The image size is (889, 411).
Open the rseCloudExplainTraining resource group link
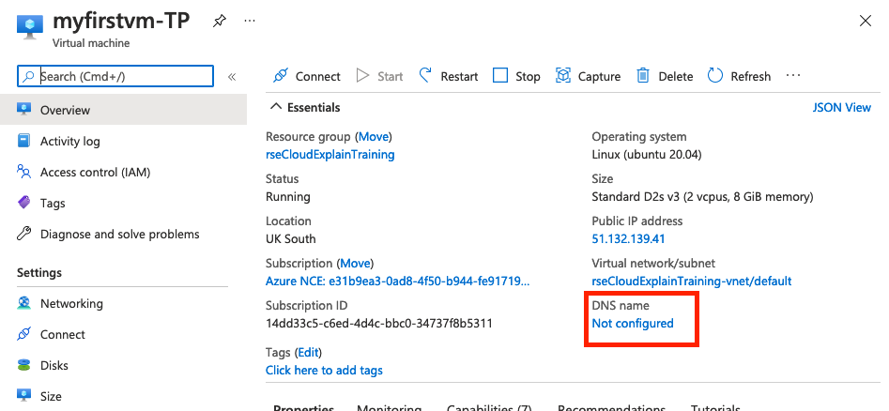330,154
